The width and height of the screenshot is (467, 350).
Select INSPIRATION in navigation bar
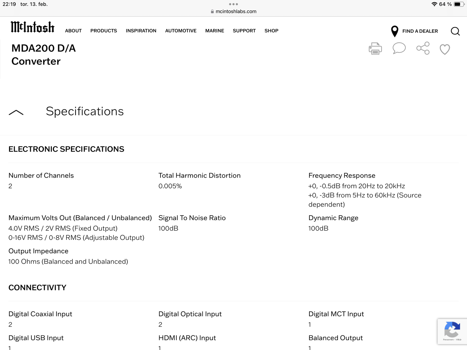click(x=141, y=31)
